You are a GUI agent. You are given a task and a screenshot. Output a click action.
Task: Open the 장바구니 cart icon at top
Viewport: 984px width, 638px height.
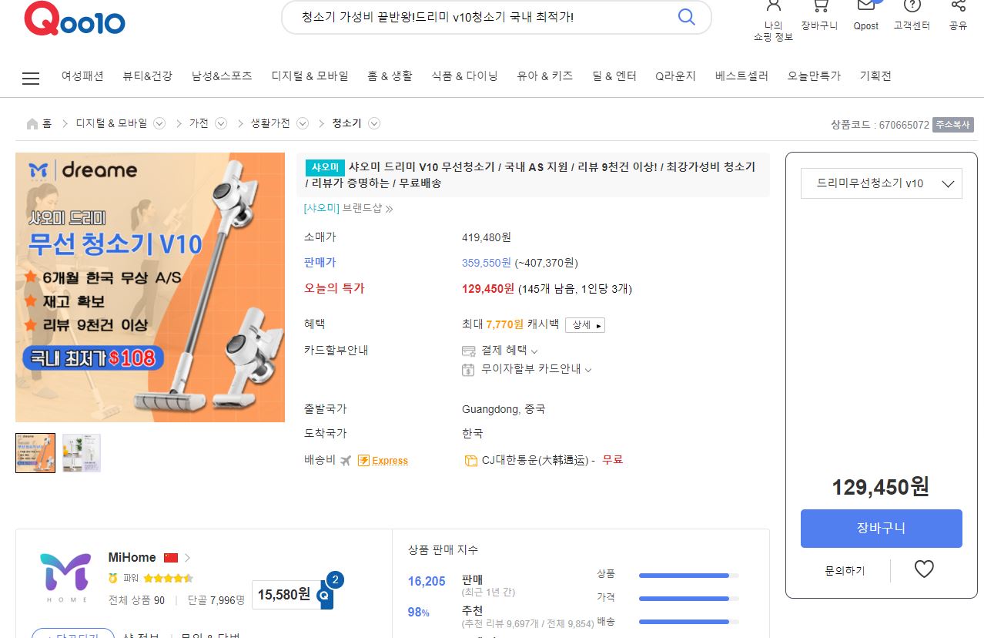(819, 6)
